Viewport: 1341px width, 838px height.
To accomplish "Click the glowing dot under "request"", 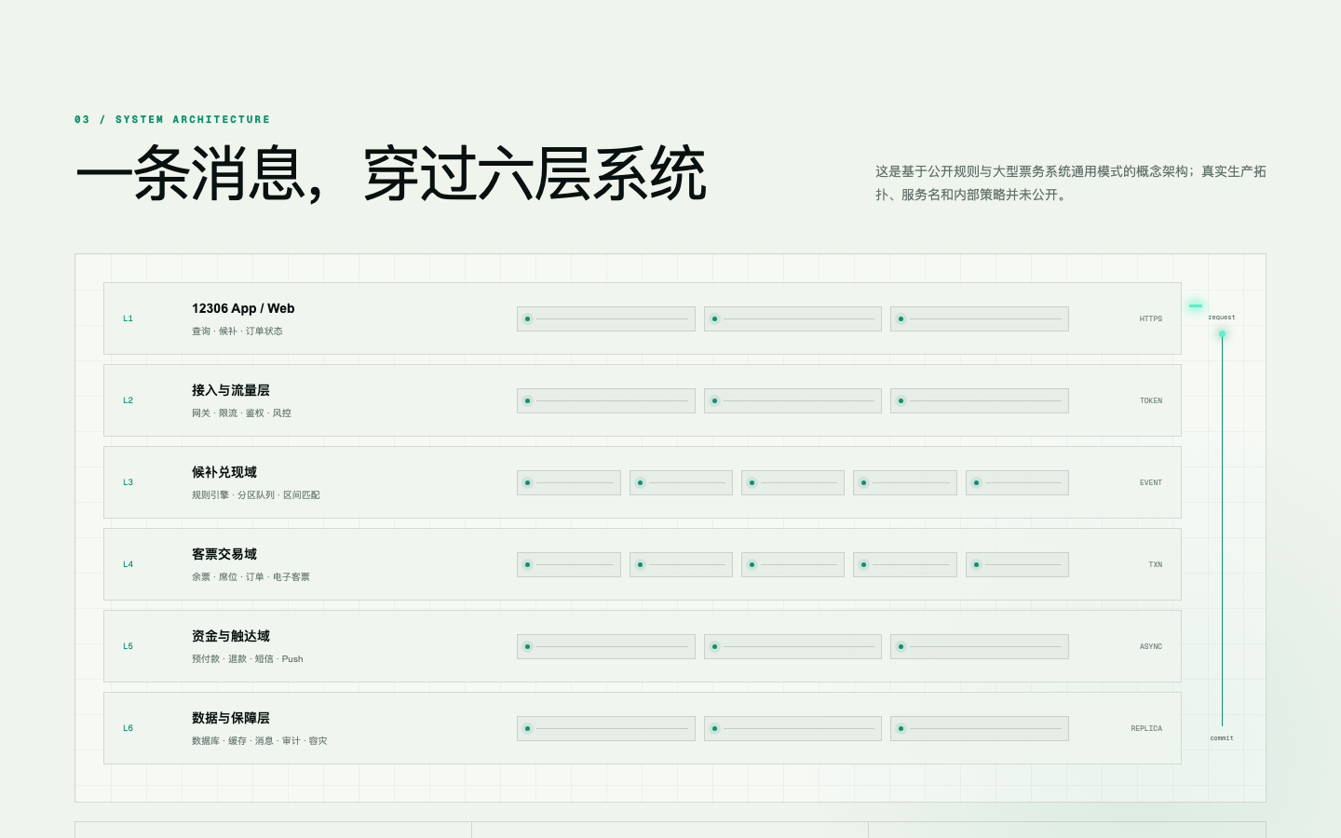I will point(1222,333).
